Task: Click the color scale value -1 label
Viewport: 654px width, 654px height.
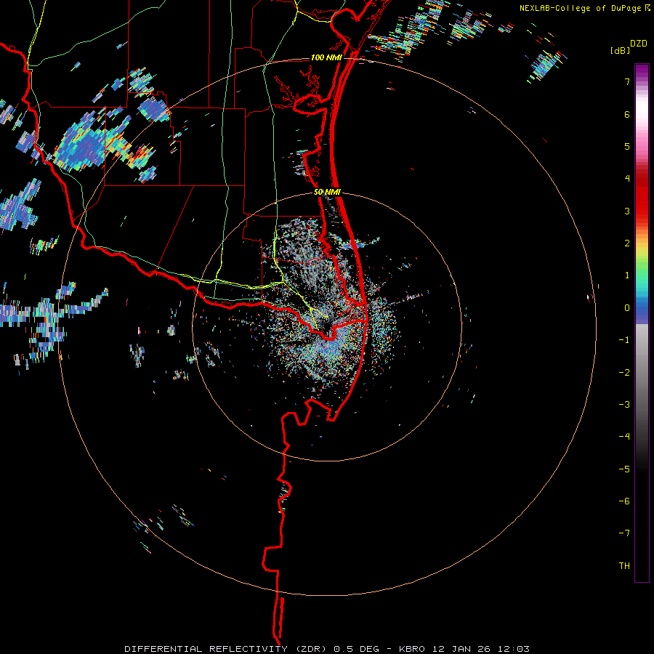Action: pyautogui.click(x=624, y=340)
